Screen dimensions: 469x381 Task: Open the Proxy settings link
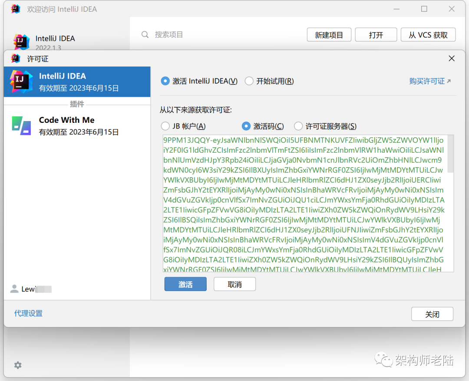28,313
